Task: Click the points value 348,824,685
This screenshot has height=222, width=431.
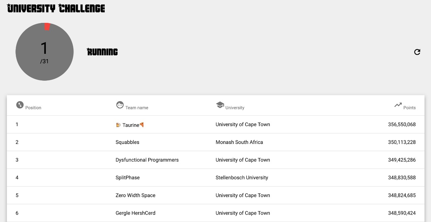Action: [x=402, y=195]
